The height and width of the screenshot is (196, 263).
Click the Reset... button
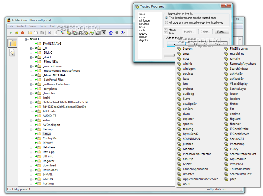click(222, 32)
